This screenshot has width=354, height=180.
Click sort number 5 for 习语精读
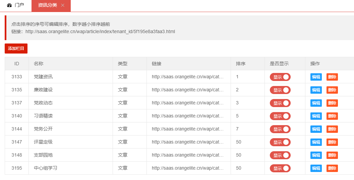click(x=237, y=116)
